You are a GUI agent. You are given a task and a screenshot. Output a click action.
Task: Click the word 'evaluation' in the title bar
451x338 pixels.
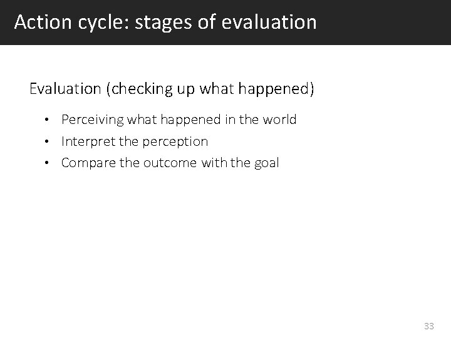click(x=269, y=23)
